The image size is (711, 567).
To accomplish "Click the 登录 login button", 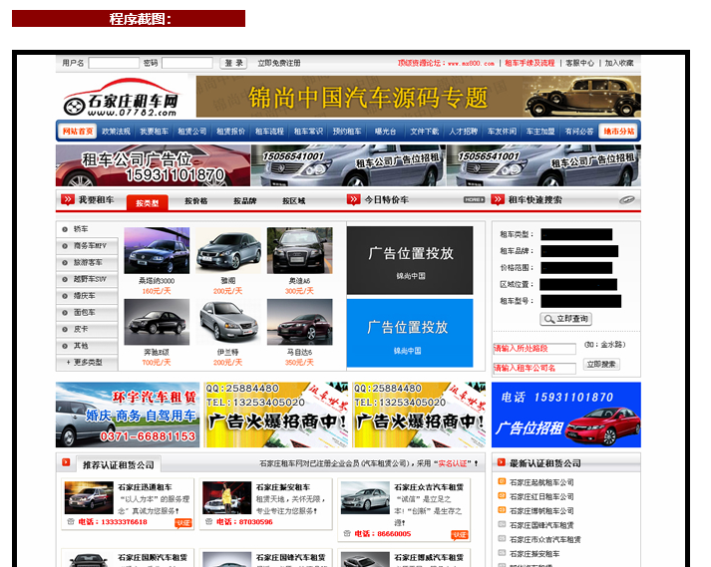I will click(x=233, y=63).
